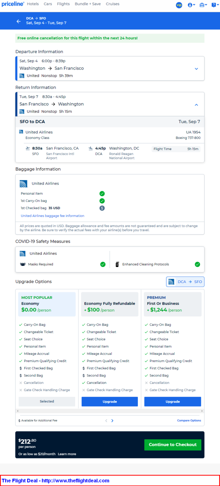Click the checkmark by Economy Fully Refundable Cancellation
The image size is (220, 486).
pyautogui.click(x=83, y=383)
